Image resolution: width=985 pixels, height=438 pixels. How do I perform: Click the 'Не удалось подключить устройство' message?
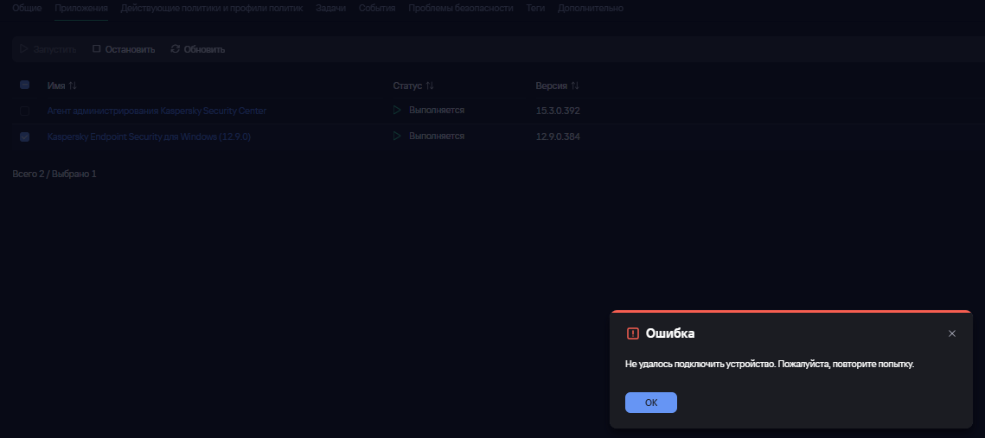pos(770,364)
